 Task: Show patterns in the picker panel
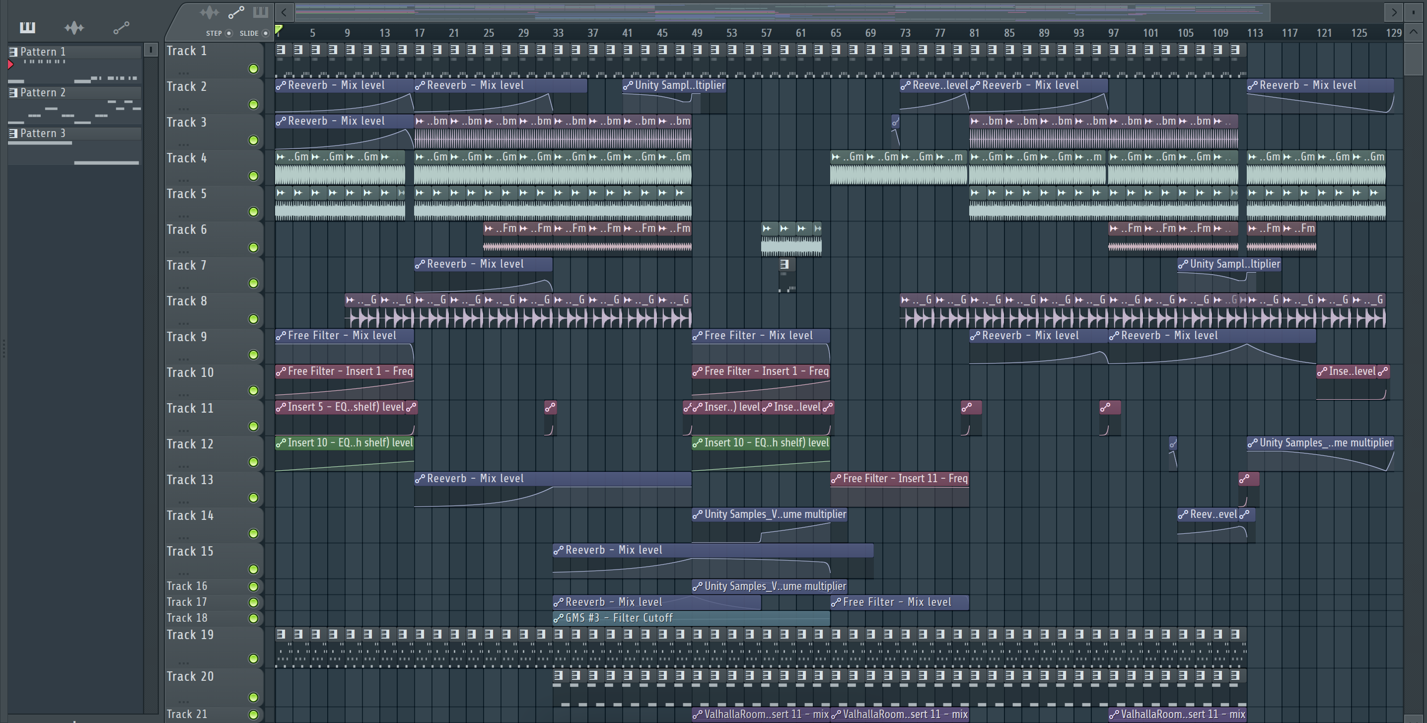tap(27, 27)
